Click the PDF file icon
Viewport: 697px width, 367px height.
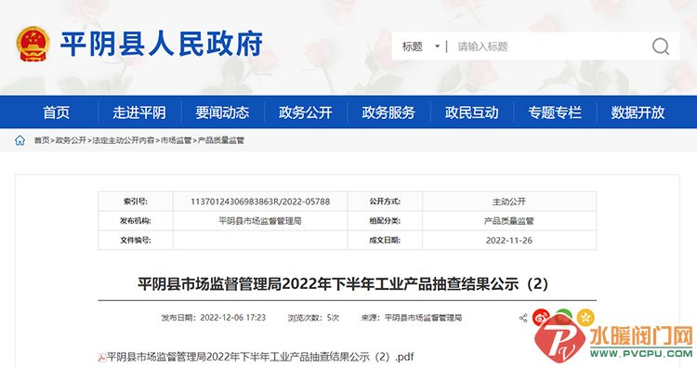pos(102,357)
